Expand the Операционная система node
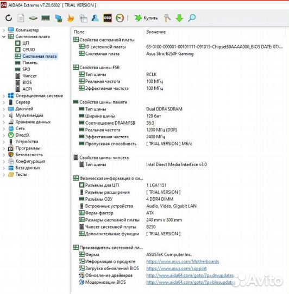The image size is (289, 294). point(4,96)
